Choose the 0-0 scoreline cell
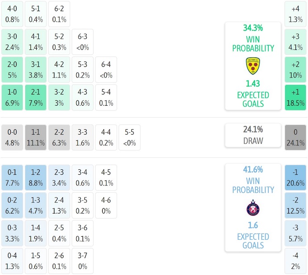 (12, 137)
